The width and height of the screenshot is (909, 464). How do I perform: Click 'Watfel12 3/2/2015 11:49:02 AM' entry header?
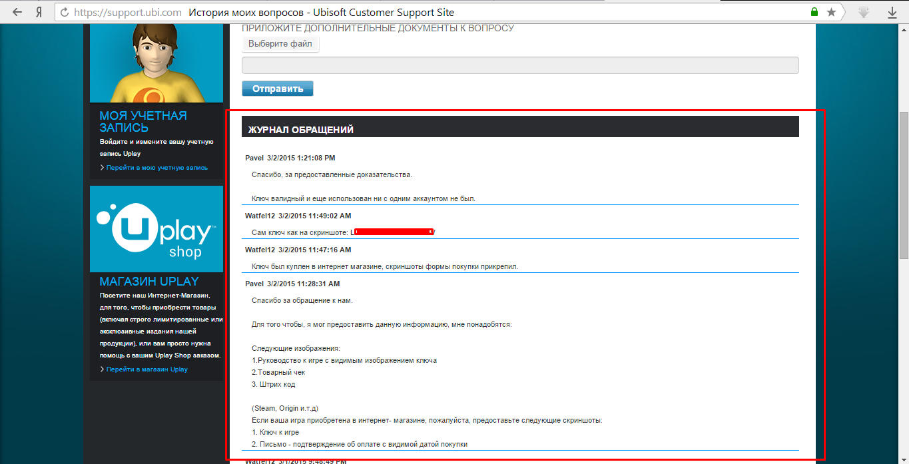pos(298,216)
